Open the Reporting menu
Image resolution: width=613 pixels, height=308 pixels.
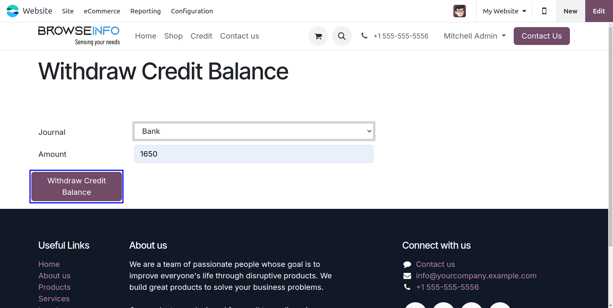coord(146,11)
